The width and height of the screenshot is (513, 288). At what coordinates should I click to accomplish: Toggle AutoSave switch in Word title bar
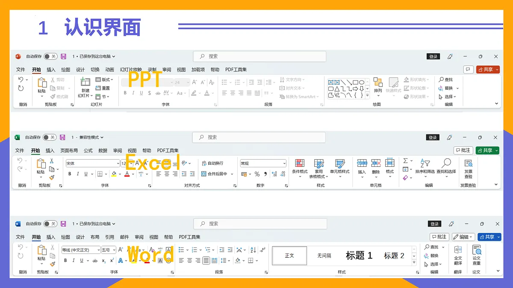tap(50, 224)
